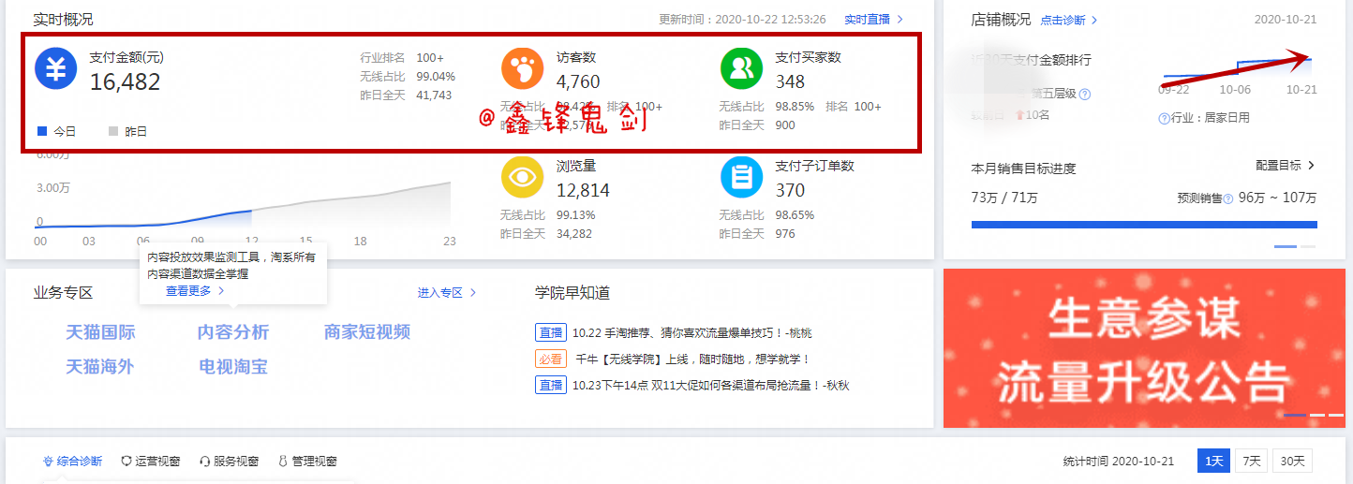The image size is (1353, 484).
Task: Click the orange footprint visitors icon
Action: (x=523, y=69)
